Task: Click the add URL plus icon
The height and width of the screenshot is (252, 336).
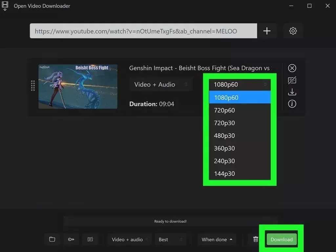Action: pyautogui.click(x=267, y=31)
